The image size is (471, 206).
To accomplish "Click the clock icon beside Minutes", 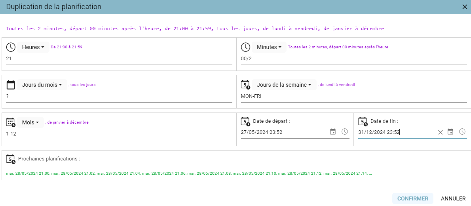I will coord(245,47).
